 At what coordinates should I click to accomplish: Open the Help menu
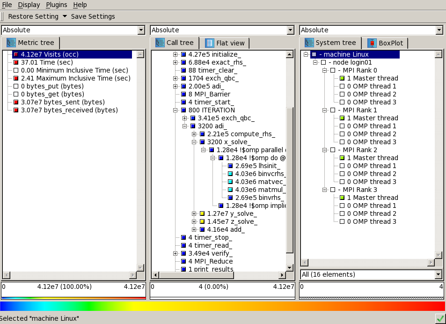pos(80,5)
